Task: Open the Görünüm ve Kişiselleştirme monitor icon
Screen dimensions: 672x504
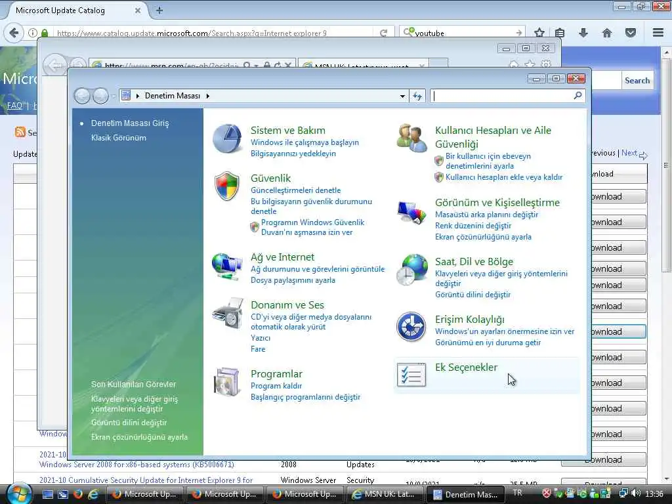Action: click(x=412, y=212)
